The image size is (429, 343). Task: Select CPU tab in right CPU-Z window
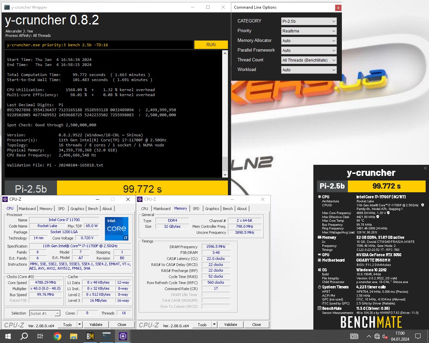(145, 209)
